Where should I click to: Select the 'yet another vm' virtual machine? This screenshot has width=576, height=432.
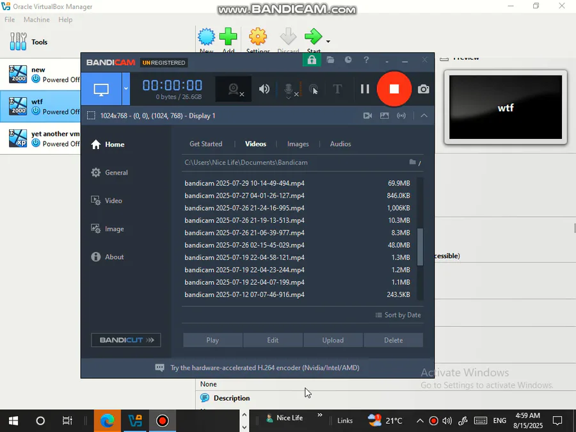40,138
